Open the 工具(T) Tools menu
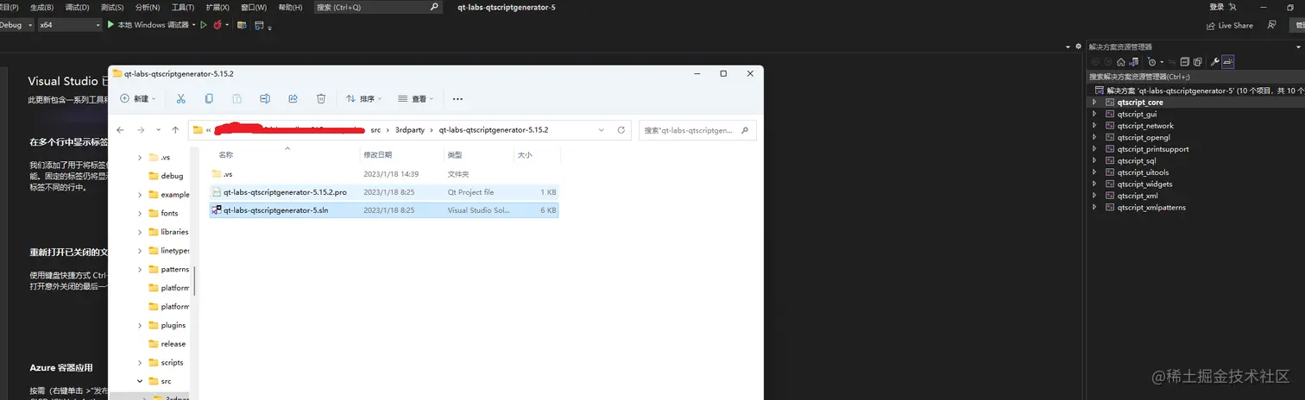The width and height of the screenshot is (1305, 400). (183, 7)
